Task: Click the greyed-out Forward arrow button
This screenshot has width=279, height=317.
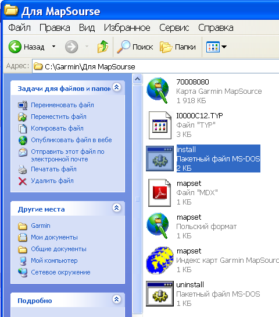Action: (71, 47)
